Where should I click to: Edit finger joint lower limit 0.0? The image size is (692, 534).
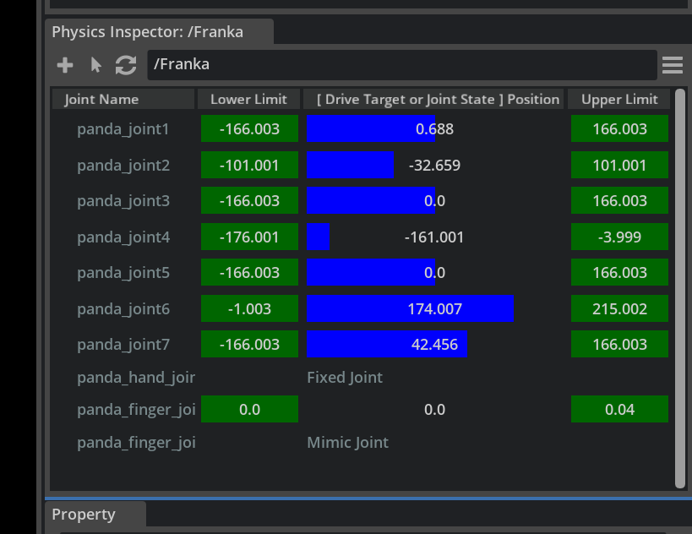click(x=249, y=410)
